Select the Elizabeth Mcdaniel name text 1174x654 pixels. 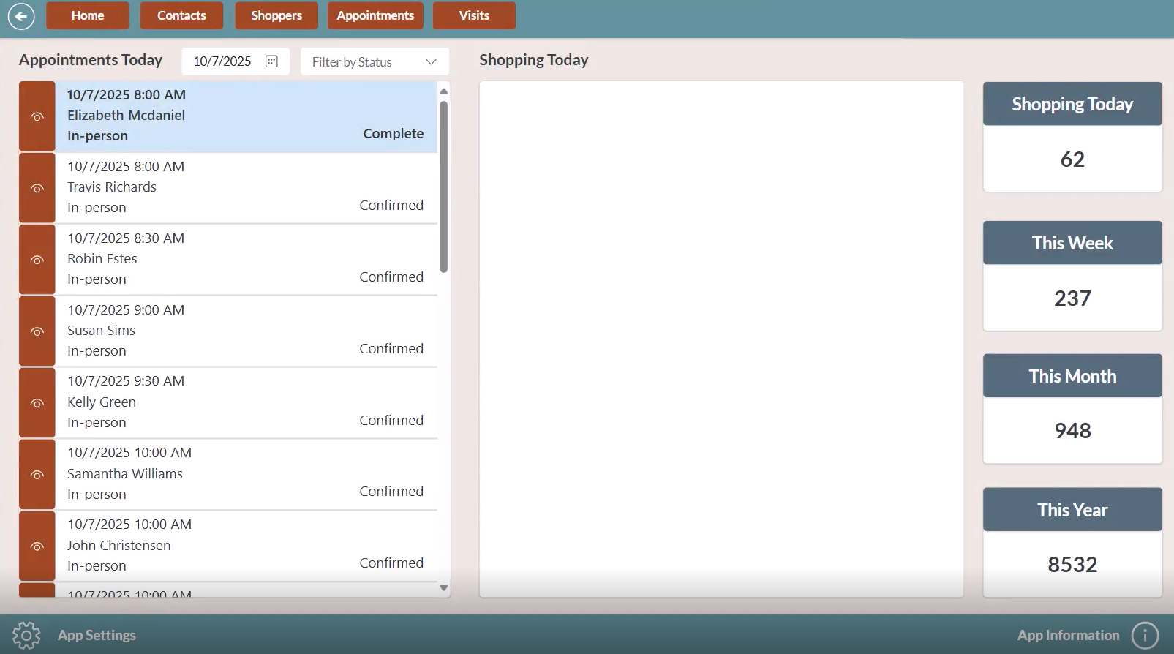pyautogui.click(x=126, y=115)
